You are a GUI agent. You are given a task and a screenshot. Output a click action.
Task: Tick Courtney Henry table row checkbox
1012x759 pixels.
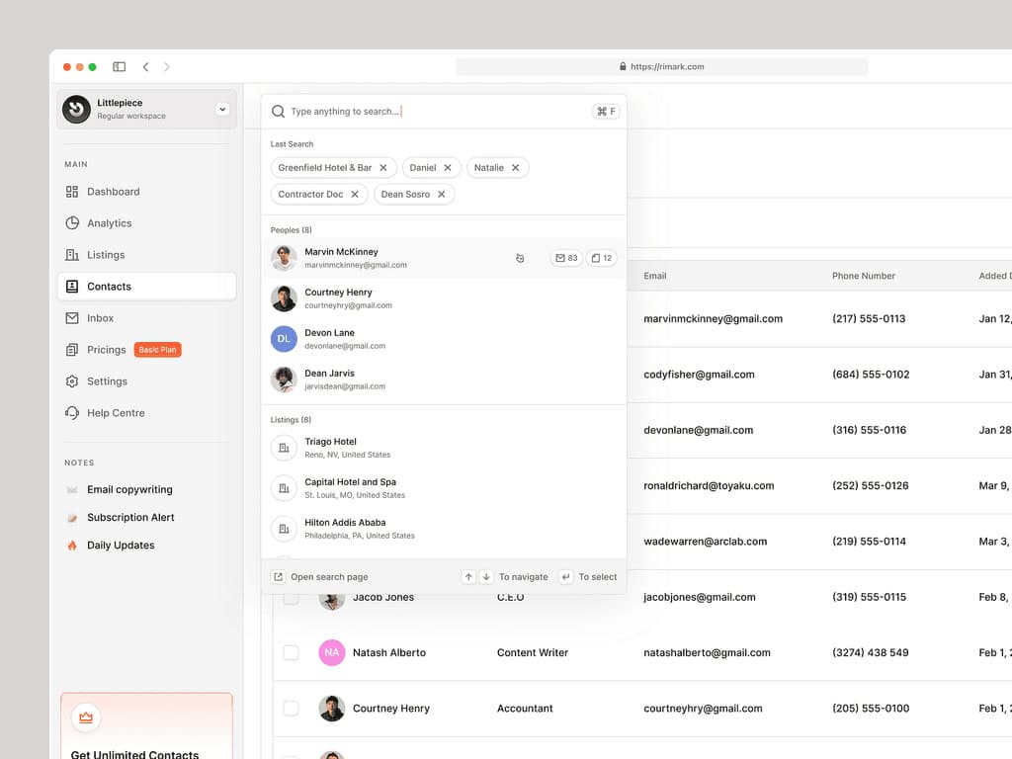pos(292,708)
